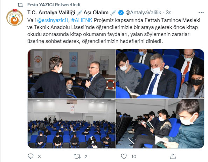
Task: Click the T.C. Antalya Valiliği display name
Action: (x=51, y=13)
